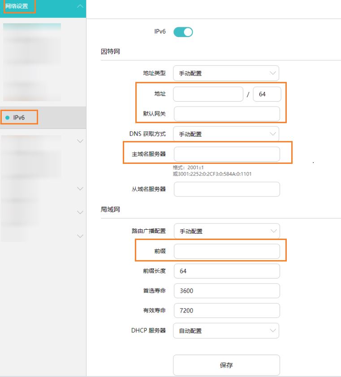
Task: Click the 保存 button
Action: click(226, 365)
